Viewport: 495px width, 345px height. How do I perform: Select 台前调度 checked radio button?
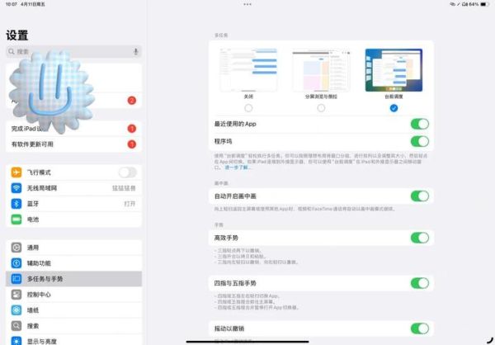(x=394, y=108)
